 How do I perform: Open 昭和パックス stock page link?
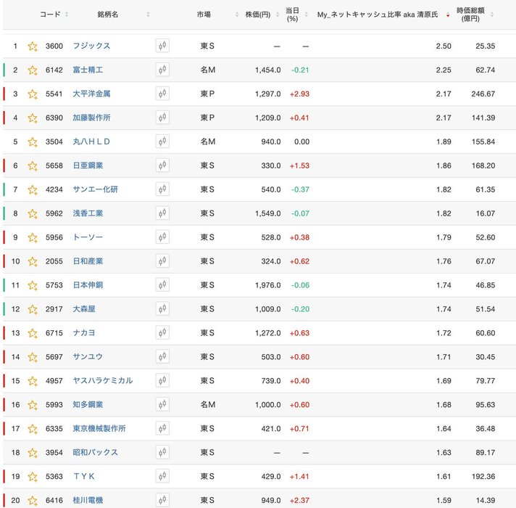click(x=95, y=452)
